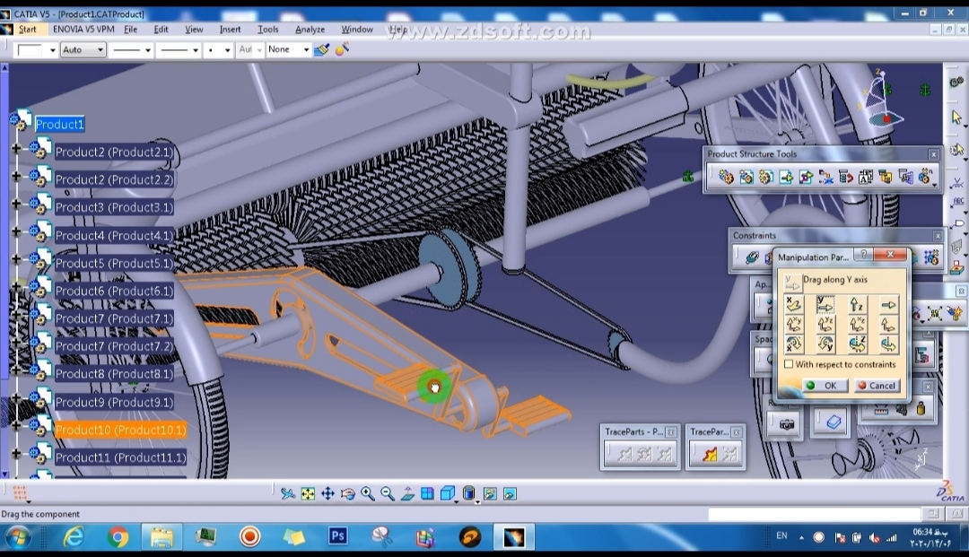Select Drag around Z axis rotation icon
The height and width of the screenshot is (557, 969).
click(857, 344)
